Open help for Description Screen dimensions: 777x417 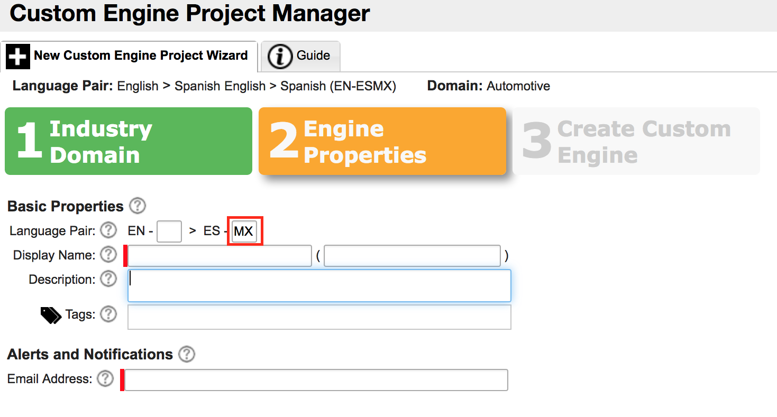(x=108, y=279)
